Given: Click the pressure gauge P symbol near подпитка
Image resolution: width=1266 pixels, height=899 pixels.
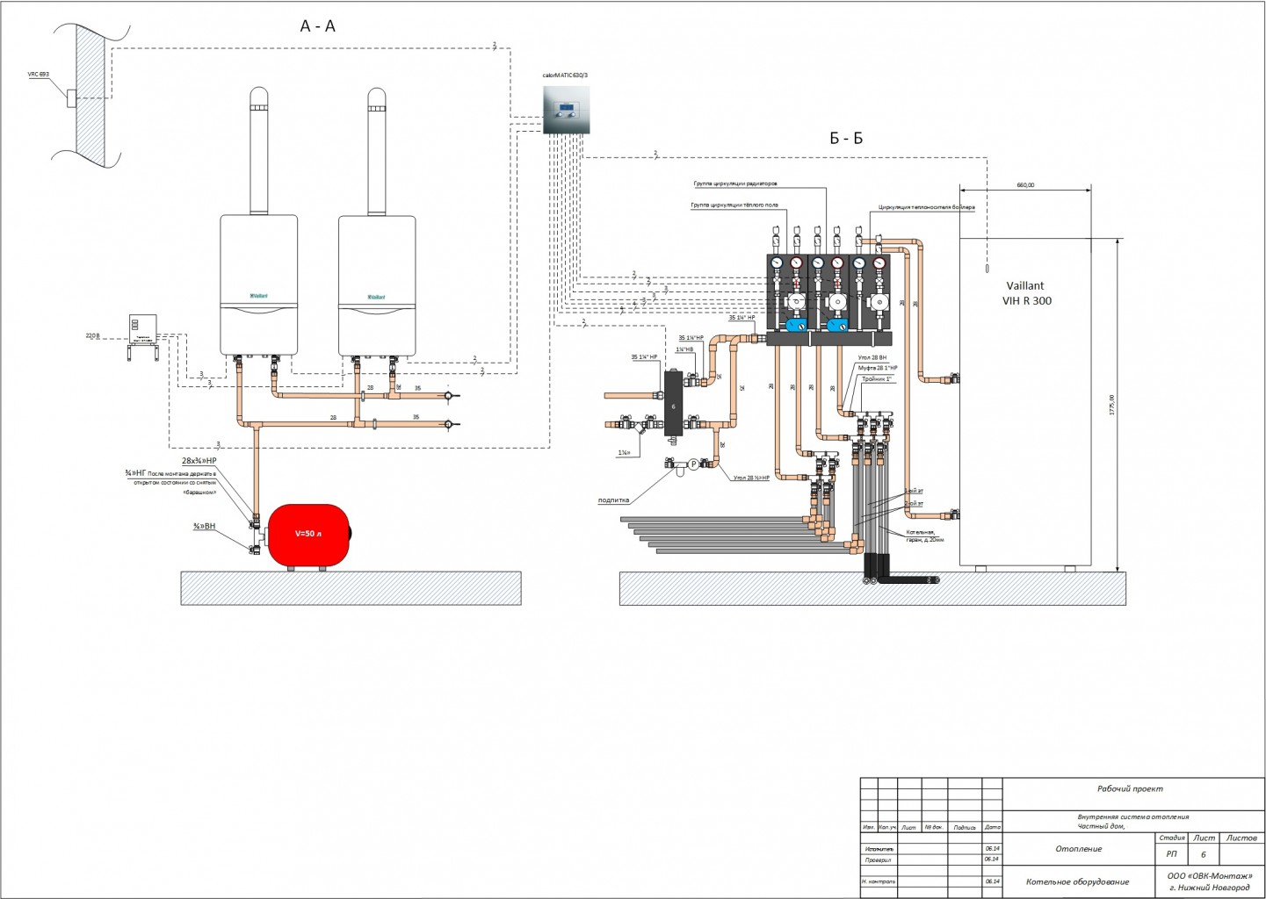Looking at the screenshot, I should point(693,464).
